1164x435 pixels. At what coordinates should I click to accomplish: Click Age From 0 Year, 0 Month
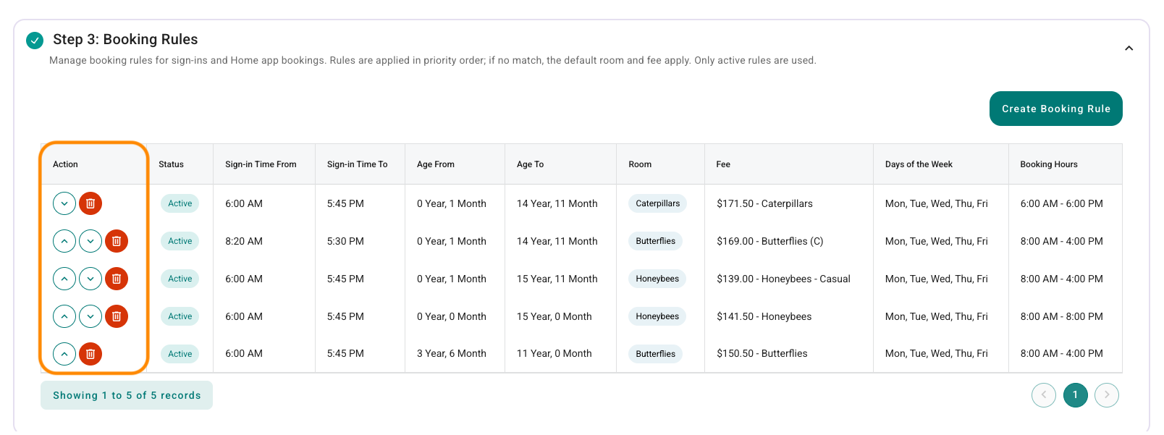[452, 316]
